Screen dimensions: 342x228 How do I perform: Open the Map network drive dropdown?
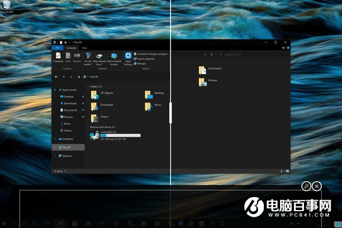click(x=99, y=59)
